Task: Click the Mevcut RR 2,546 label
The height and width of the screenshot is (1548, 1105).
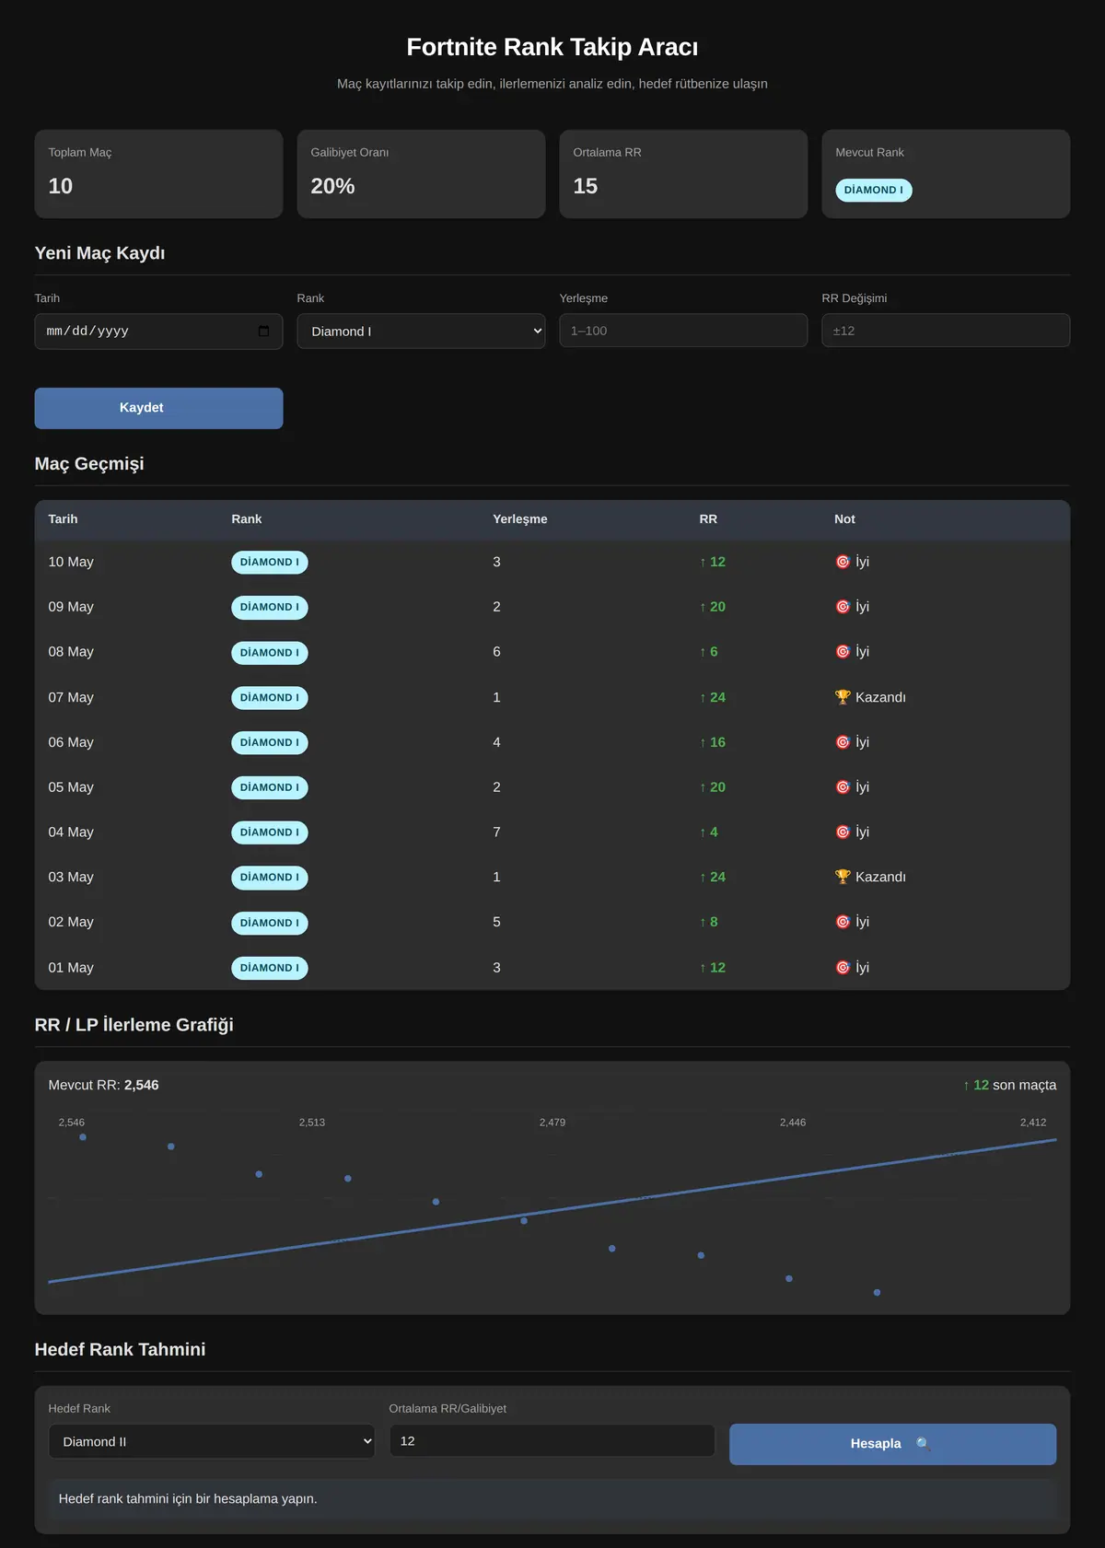Action: [103, 1086]
